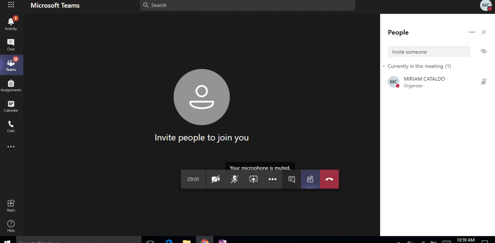495x243 pixels.
Task: Click the 29:01 call timer
Action: tap(193, 179)
